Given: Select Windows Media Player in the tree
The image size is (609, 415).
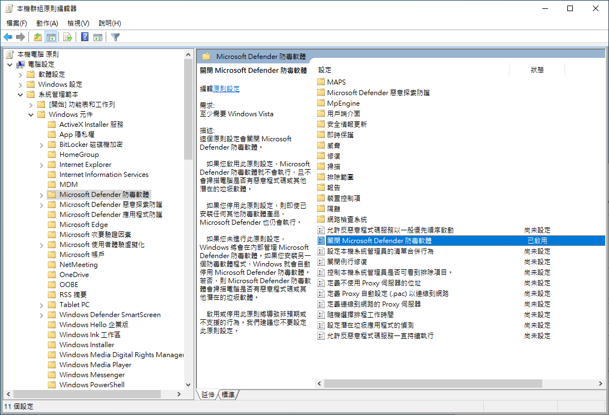Looking at the screenshot, I should coord(95,364).
